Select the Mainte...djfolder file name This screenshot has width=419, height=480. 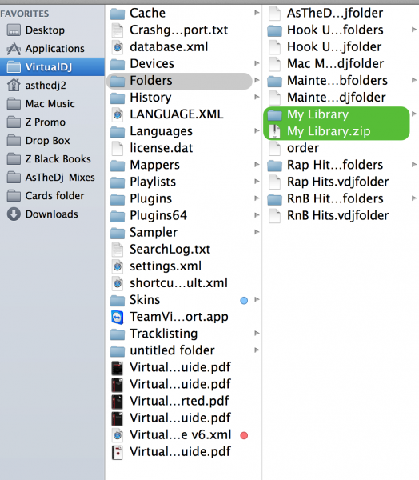click(x=337, y=98)
